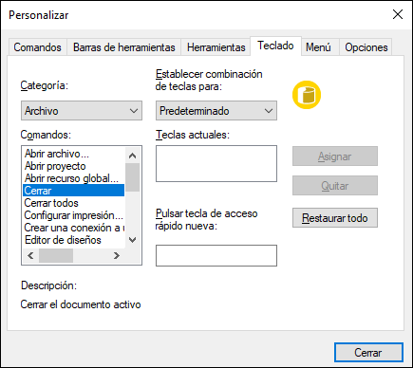Screen dimensions: 413x368
Task: Click the vertical scrollbar thumb in command list
Action: click(x=133, y=177)
